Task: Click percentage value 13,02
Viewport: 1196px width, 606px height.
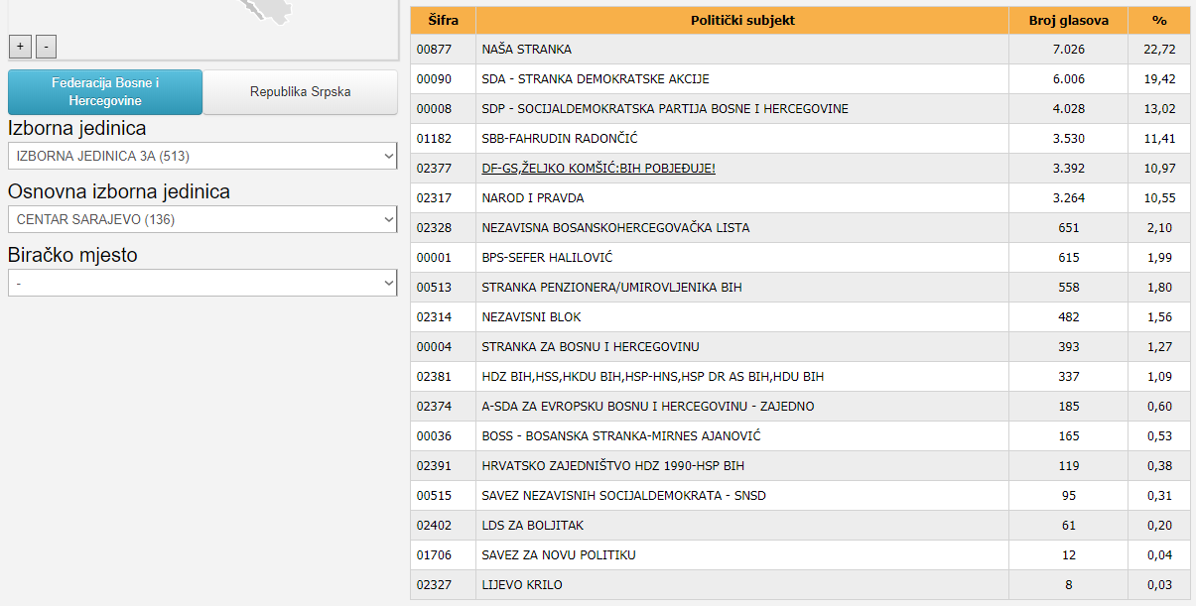Action: point(1159,109)
